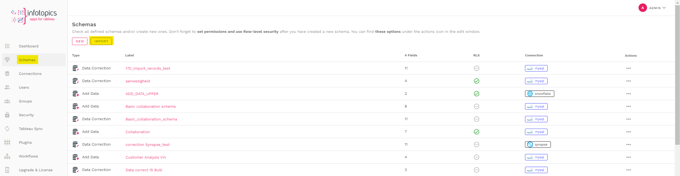
Task: Open Groups from the sidebar
Action: (x=25, y=101)
